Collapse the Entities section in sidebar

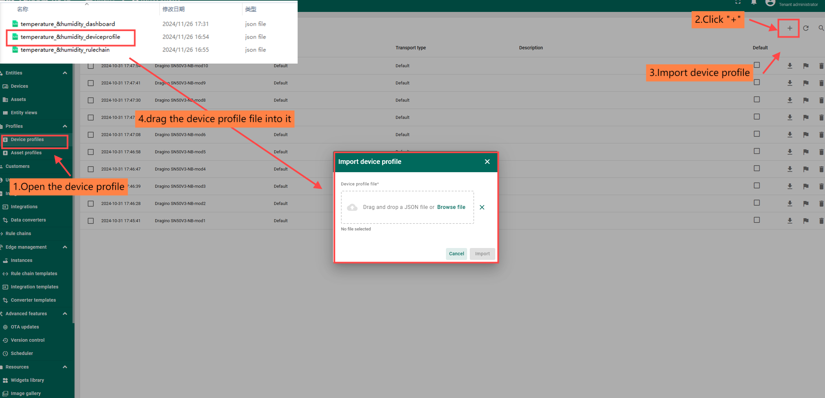65,73
